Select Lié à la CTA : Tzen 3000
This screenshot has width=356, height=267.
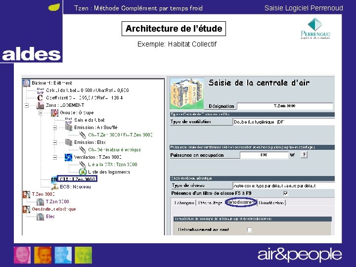[113, 164]
